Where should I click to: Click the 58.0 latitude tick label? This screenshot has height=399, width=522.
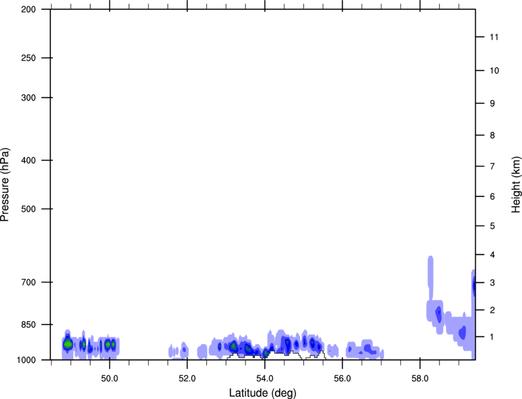pos(420,379)
